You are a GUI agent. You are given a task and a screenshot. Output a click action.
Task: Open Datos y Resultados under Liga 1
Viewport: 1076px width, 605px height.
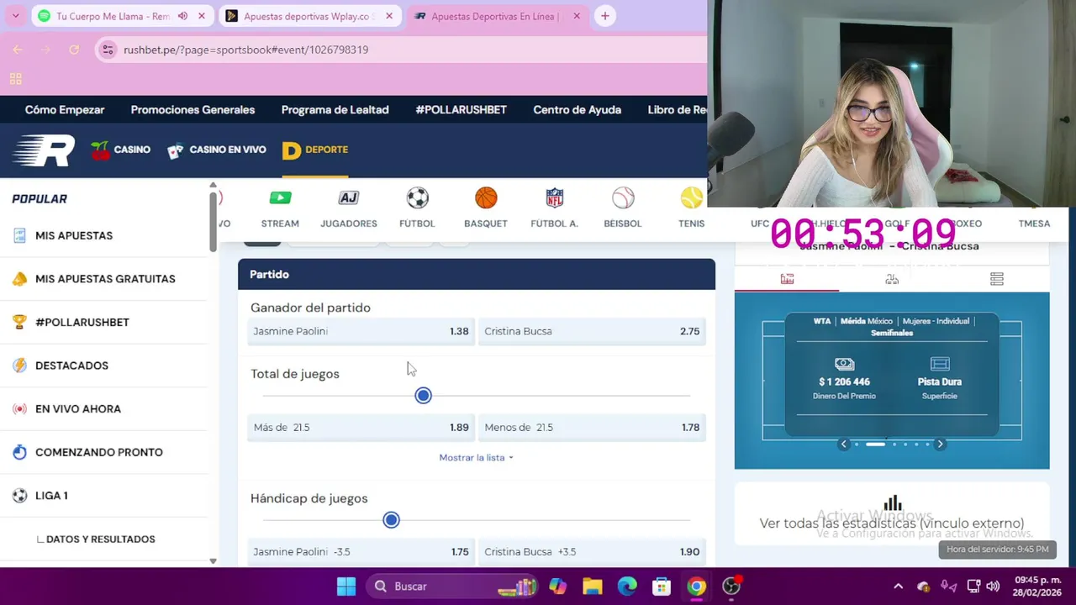(x=100, y=539)
